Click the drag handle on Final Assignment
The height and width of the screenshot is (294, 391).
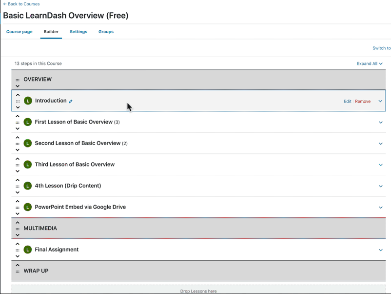click(18, 250)
